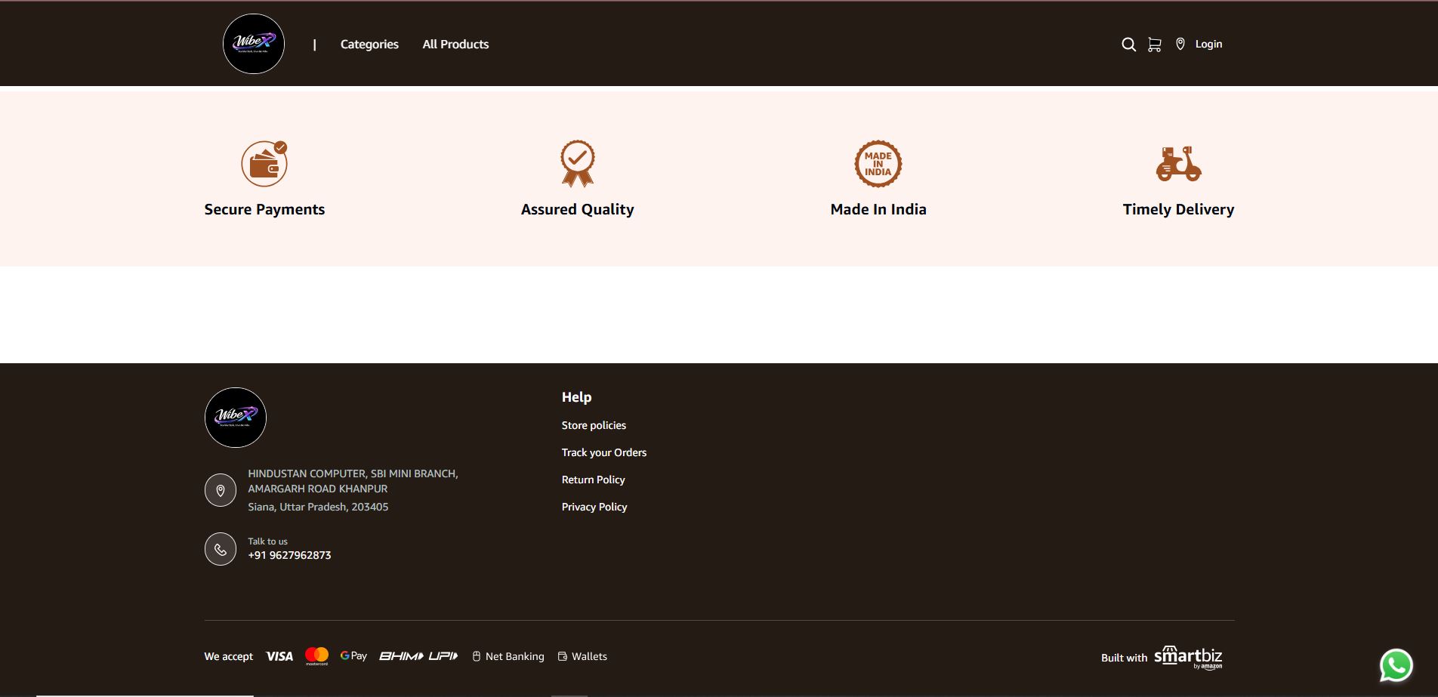The height and width of the screenshot is (697, 1438).
Task: Click the footer address pin icon
Action: (x=221, y=490)
